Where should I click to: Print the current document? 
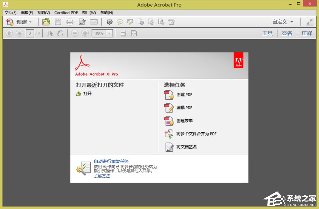pos(70,22)
